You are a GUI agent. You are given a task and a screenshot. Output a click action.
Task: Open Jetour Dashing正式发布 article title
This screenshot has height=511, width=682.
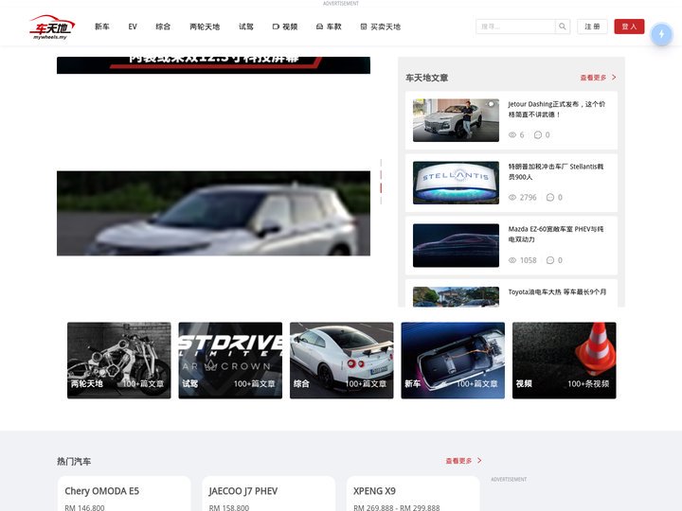pyautogui.click(x=557, y=109)
